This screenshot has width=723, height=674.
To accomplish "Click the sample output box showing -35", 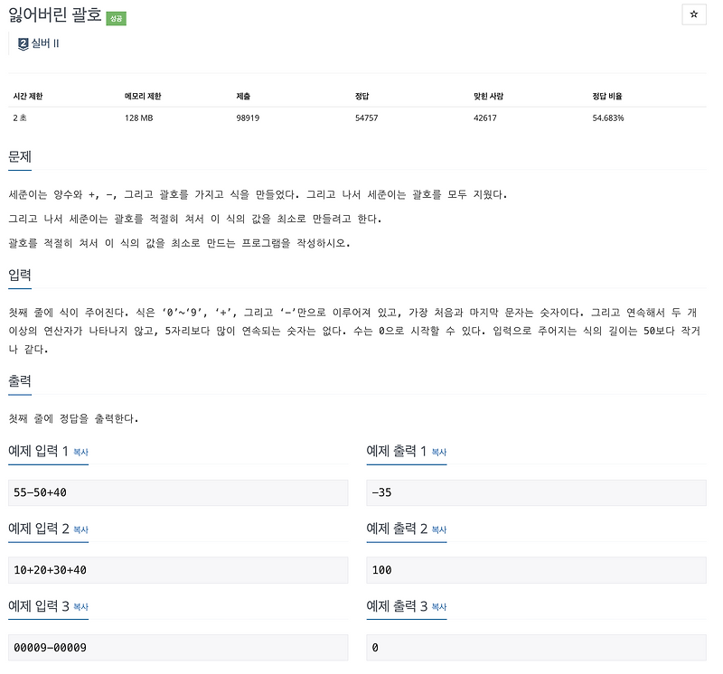I will coord(533,492).
